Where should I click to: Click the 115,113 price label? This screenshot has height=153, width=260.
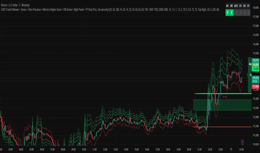(256, 60)
